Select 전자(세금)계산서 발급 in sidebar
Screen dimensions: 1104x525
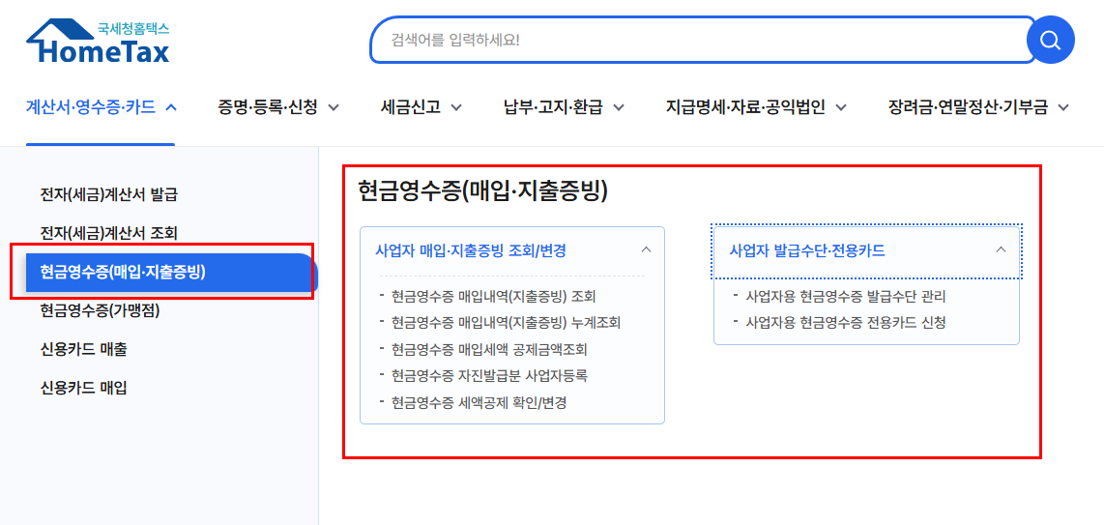coord(108,194)
